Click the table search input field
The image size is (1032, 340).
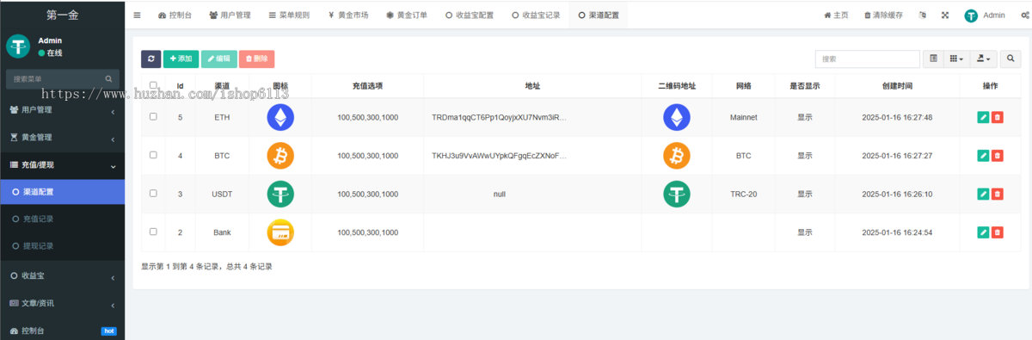pyautogui.click(x=867, y=59)
